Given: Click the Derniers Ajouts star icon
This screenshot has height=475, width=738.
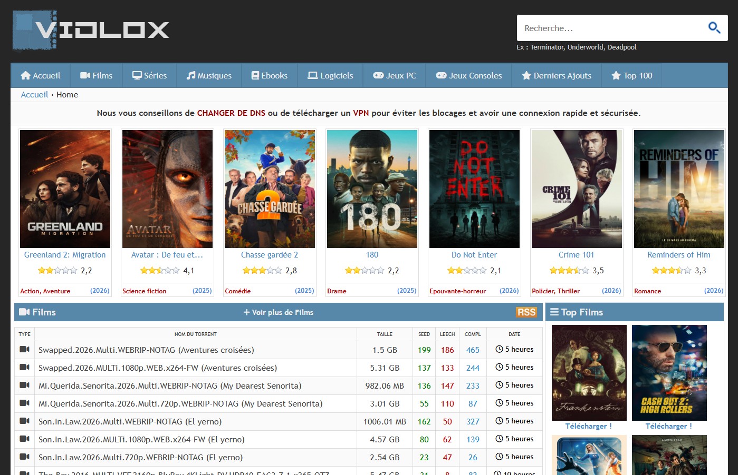Looking at the screenshot, I should (526, 75).
